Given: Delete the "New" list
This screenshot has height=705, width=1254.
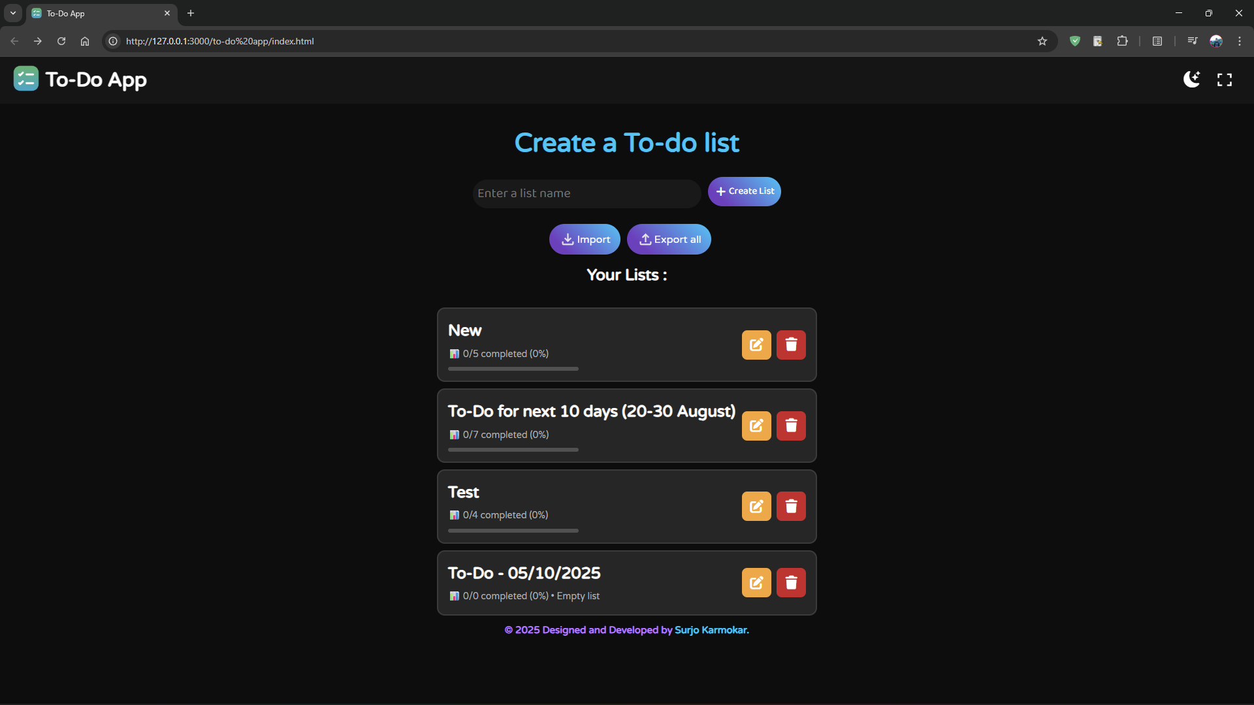Looking at the screenshot, I should point(791,345).
